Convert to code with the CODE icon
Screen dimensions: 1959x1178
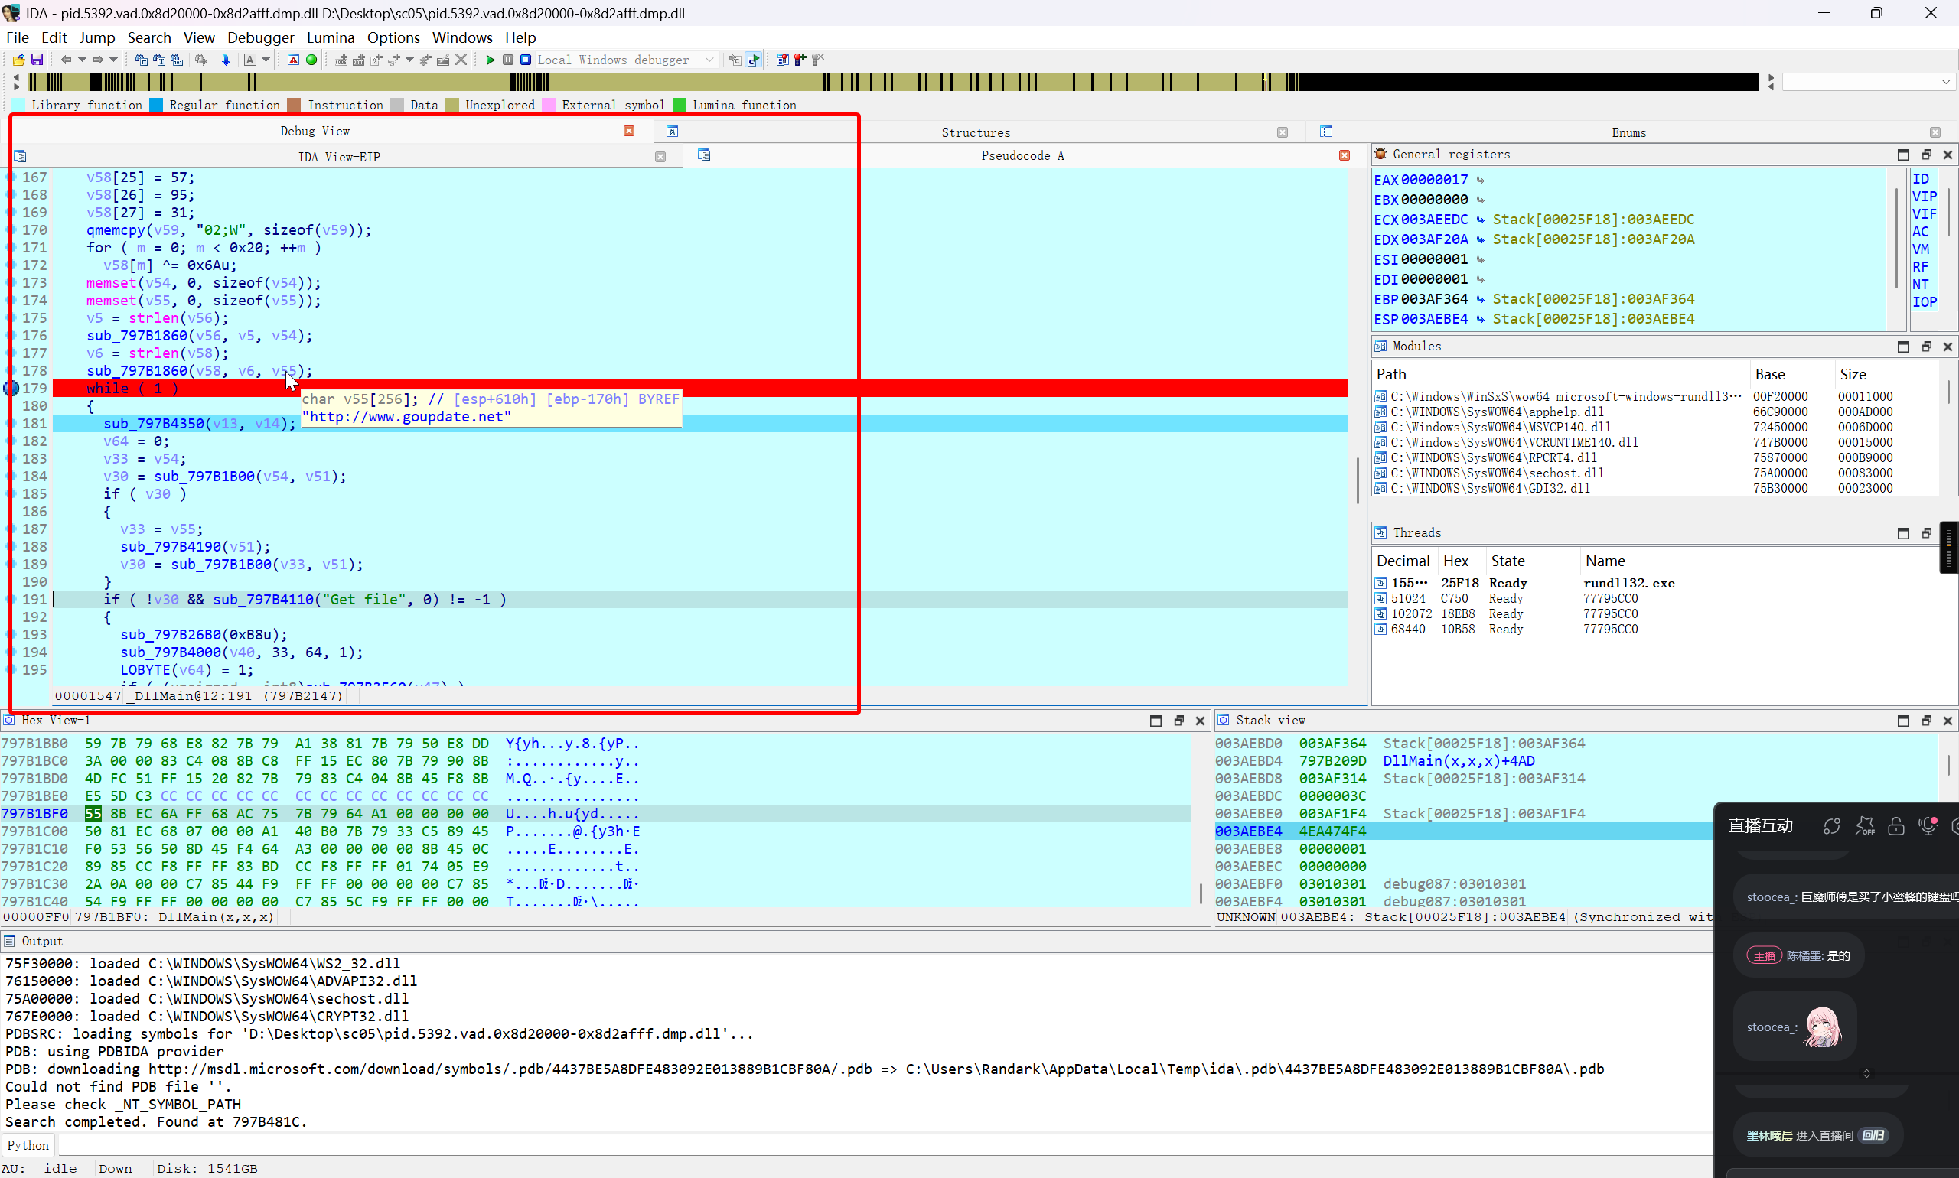341,60
